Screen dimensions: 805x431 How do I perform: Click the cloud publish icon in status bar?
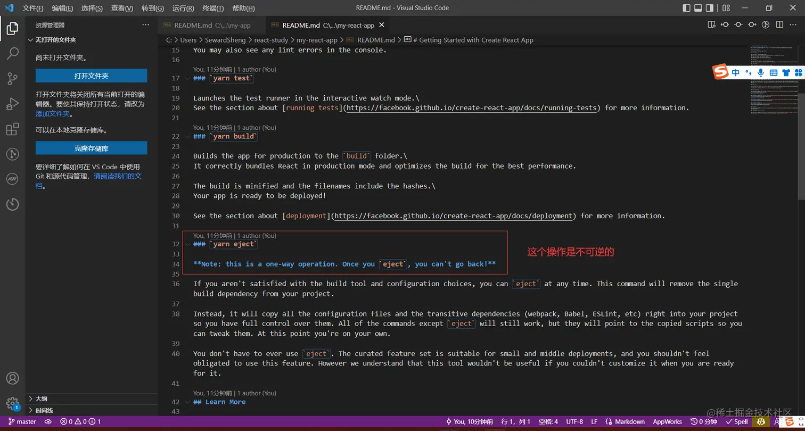(x=48, y=421)
